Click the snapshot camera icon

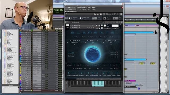[x=96, y=25]
